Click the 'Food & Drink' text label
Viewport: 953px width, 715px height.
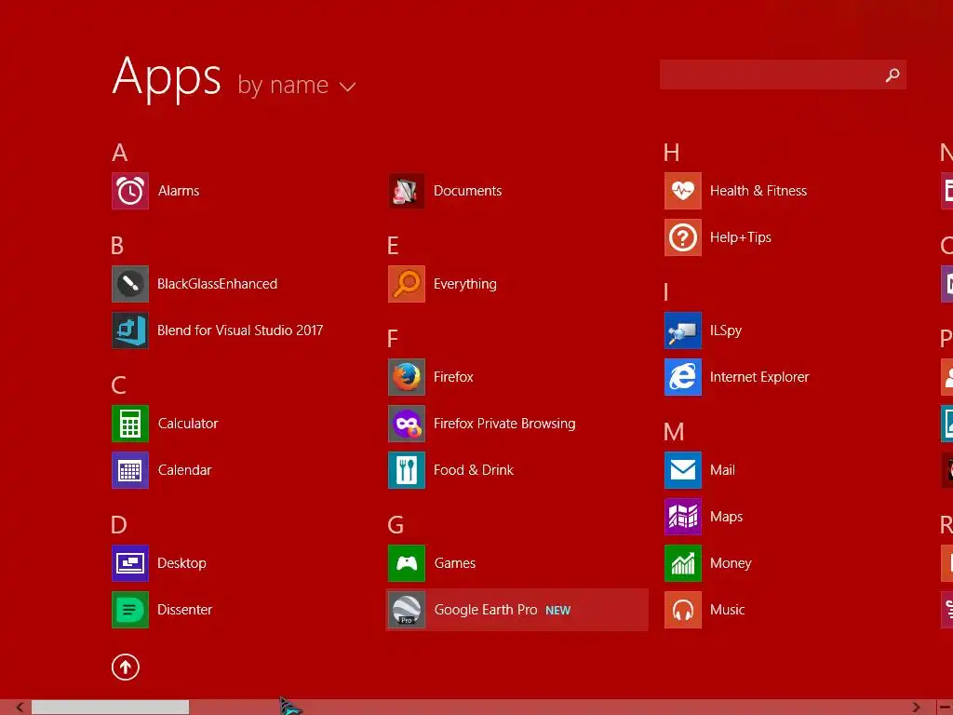pos(474,470)
